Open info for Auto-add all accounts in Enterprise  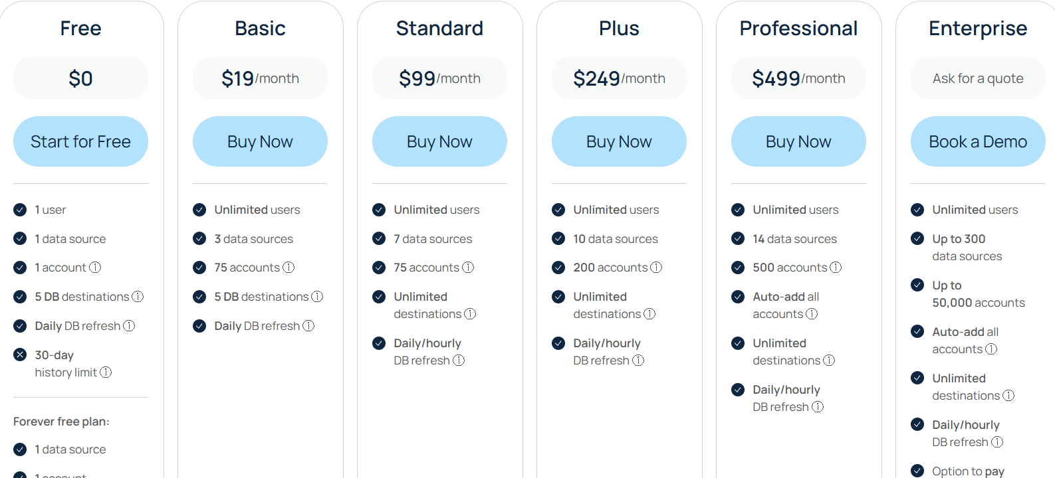pos(991,349)
